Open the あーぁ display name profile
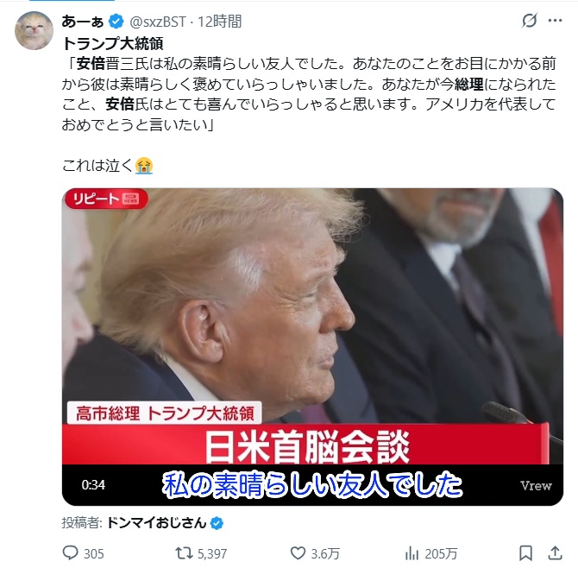 83,22
